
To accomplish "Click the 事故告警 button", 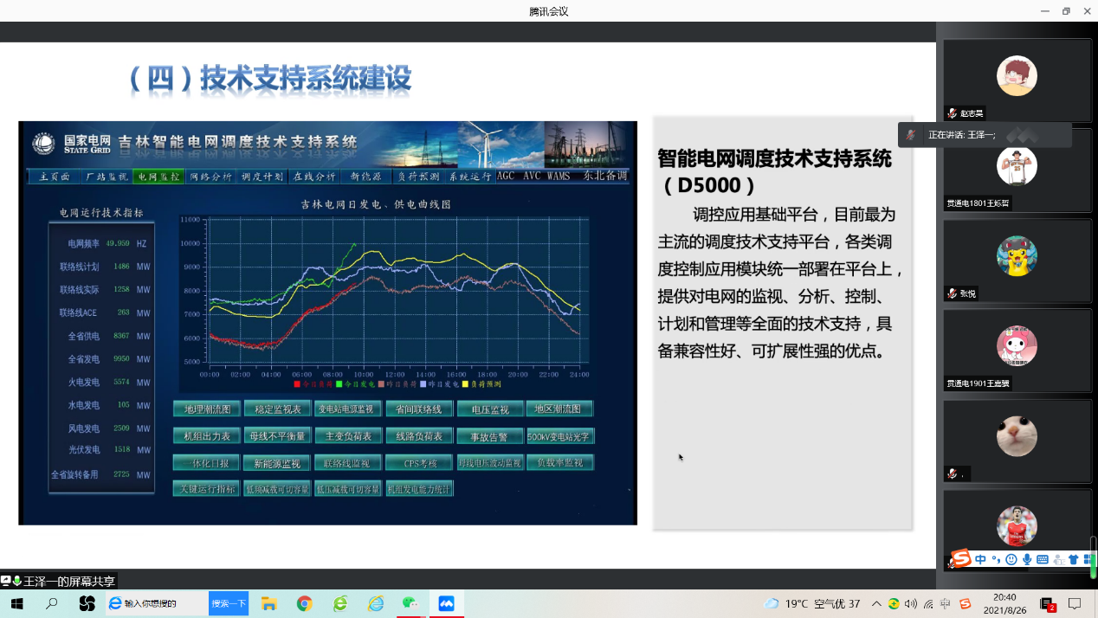I will (x=491, y=436).
